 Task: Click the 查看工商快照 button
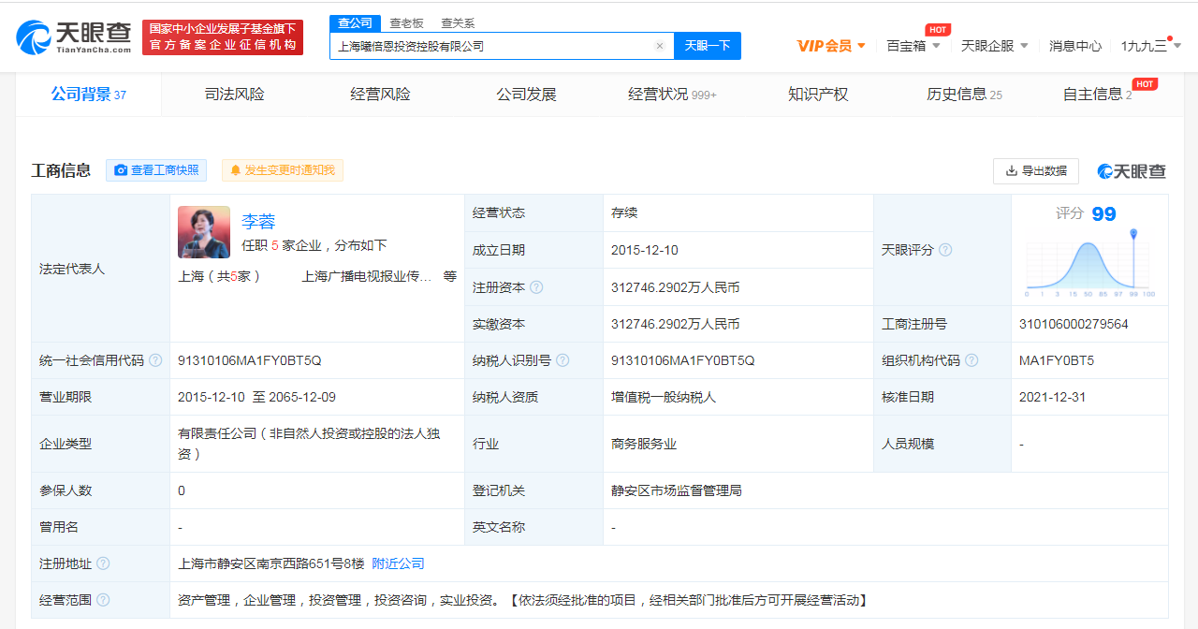(x=156, y=170)
